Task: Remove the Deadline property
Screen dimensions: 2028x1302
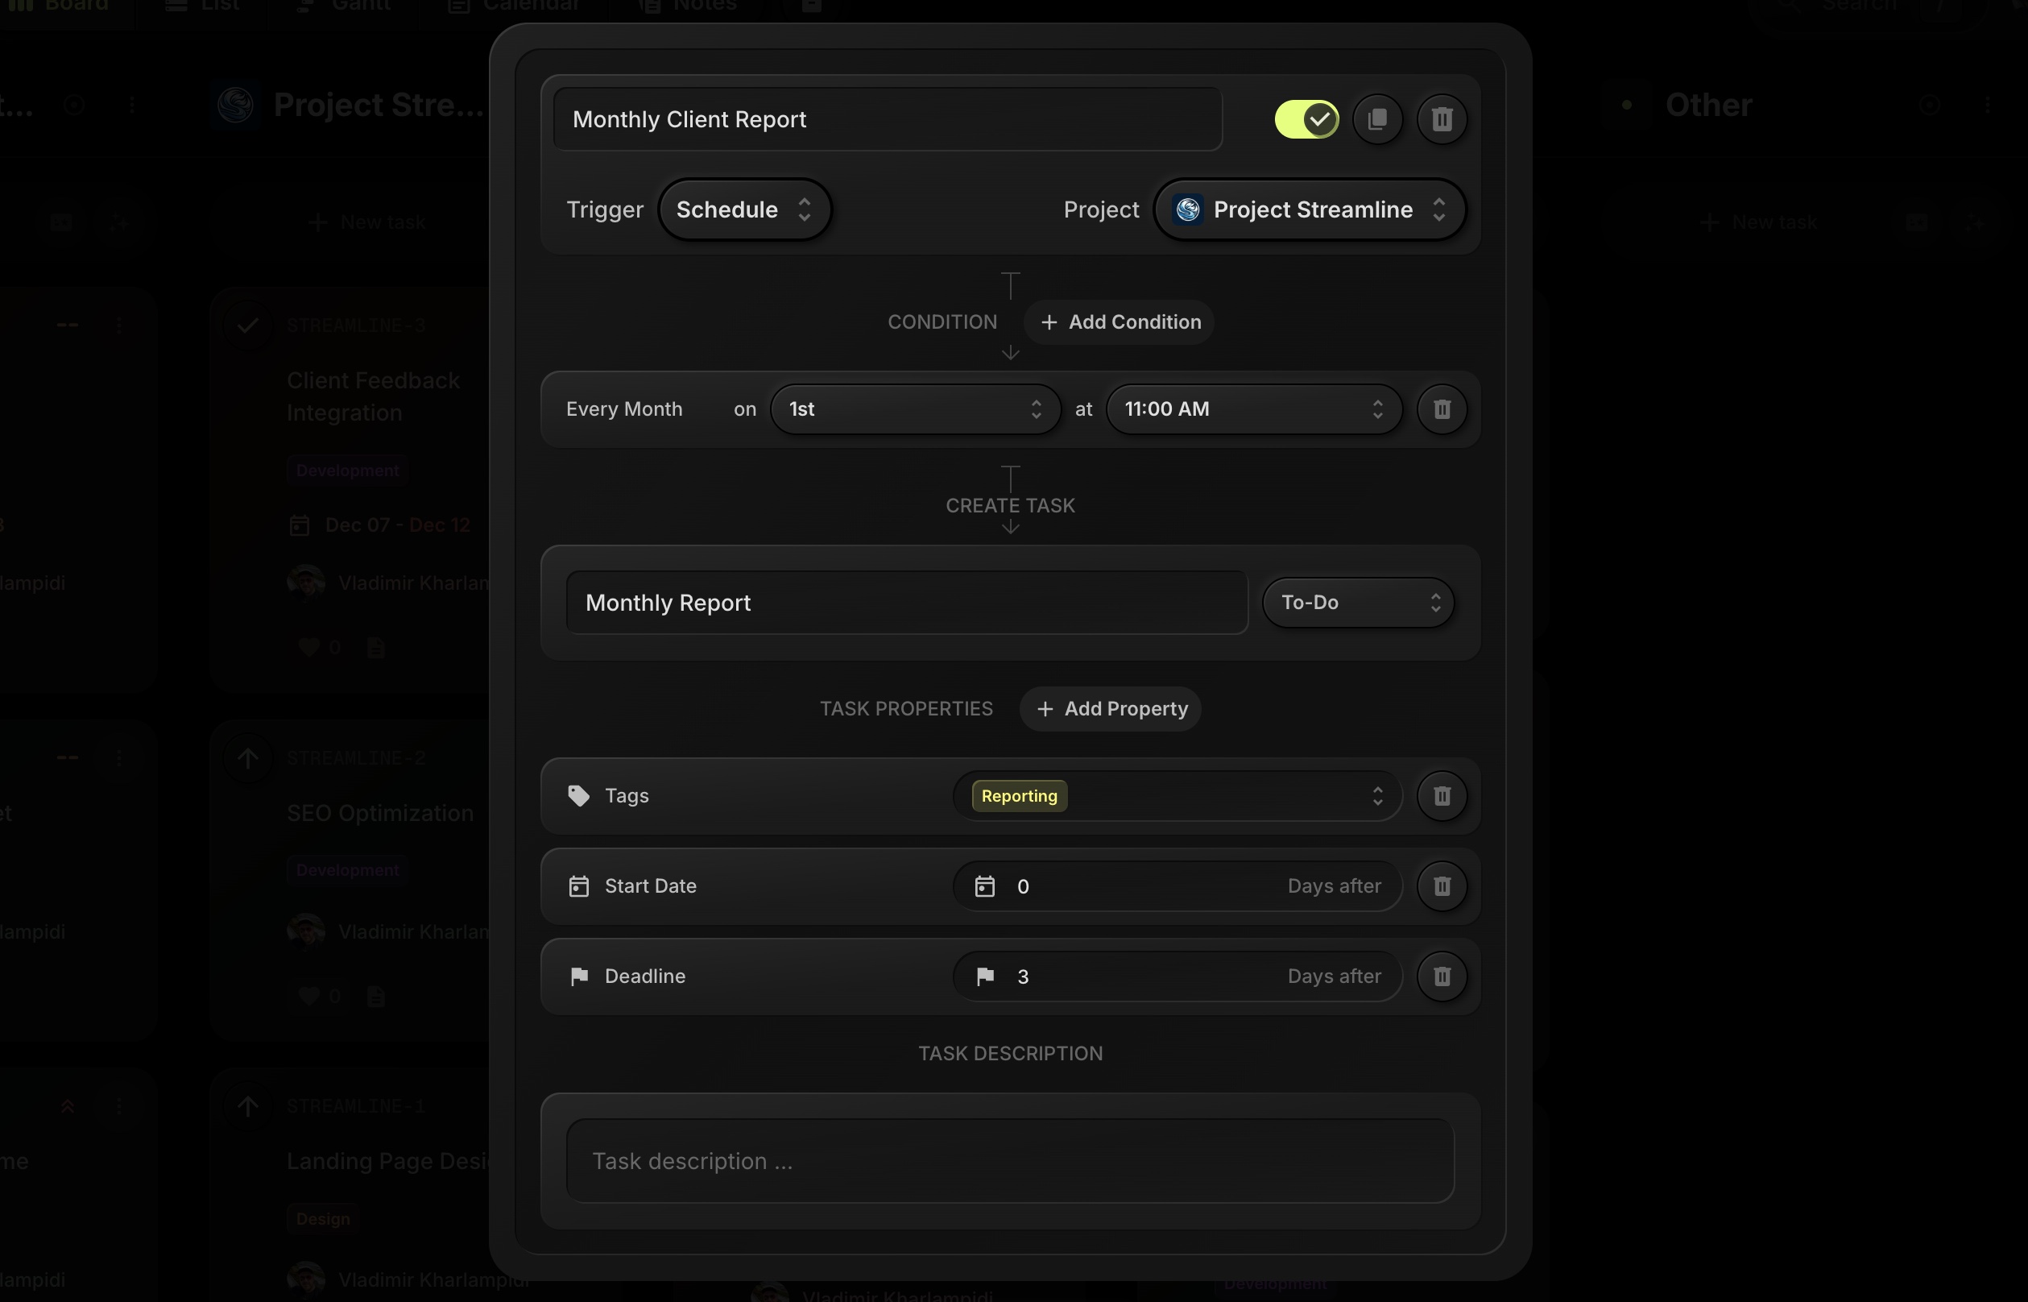Action: tap(1442, 977)
